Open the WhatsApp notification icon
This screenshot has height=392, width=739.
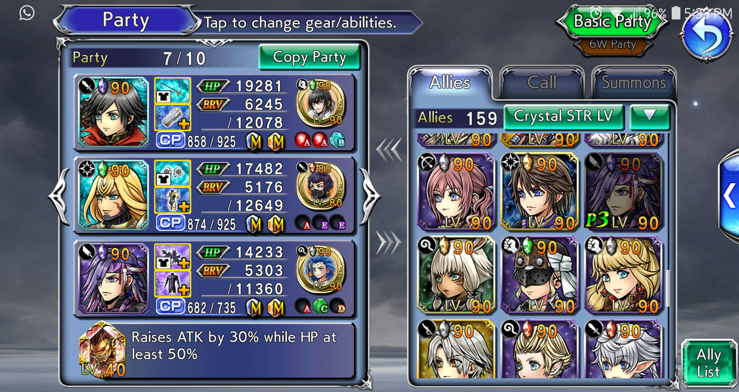27,13
